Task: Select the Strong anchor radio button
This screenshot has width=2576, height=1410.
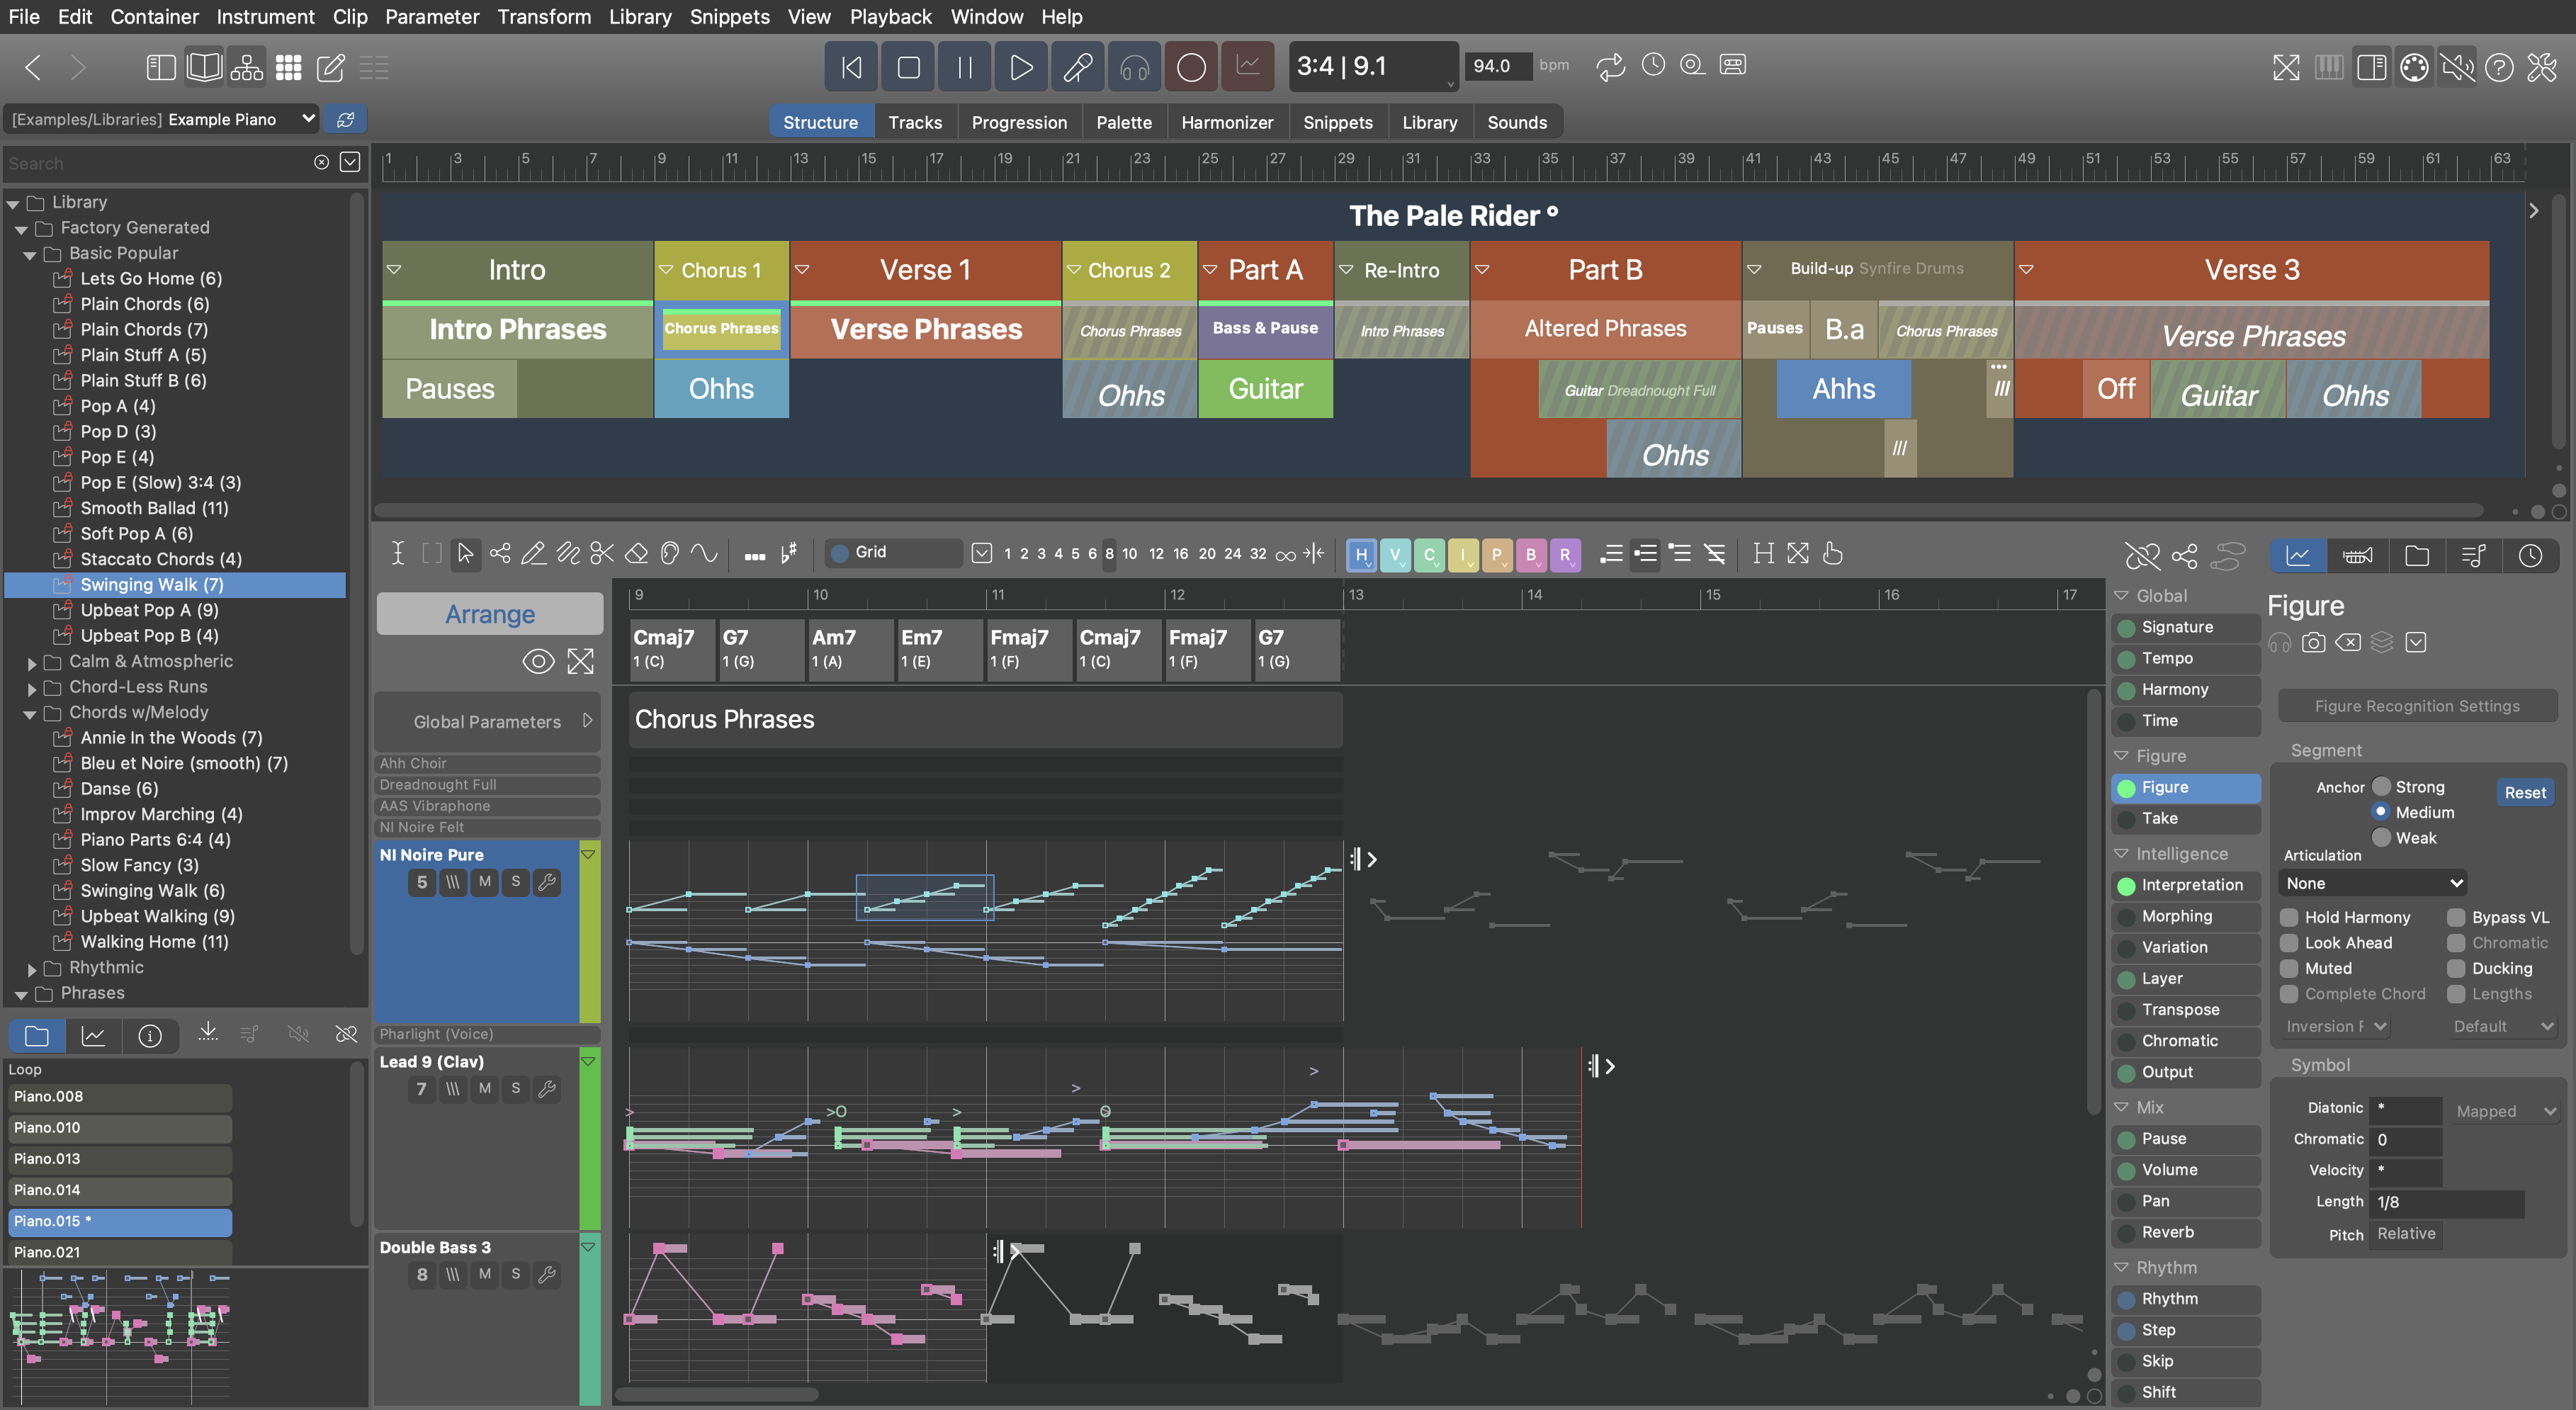Action: (2381, 787)
